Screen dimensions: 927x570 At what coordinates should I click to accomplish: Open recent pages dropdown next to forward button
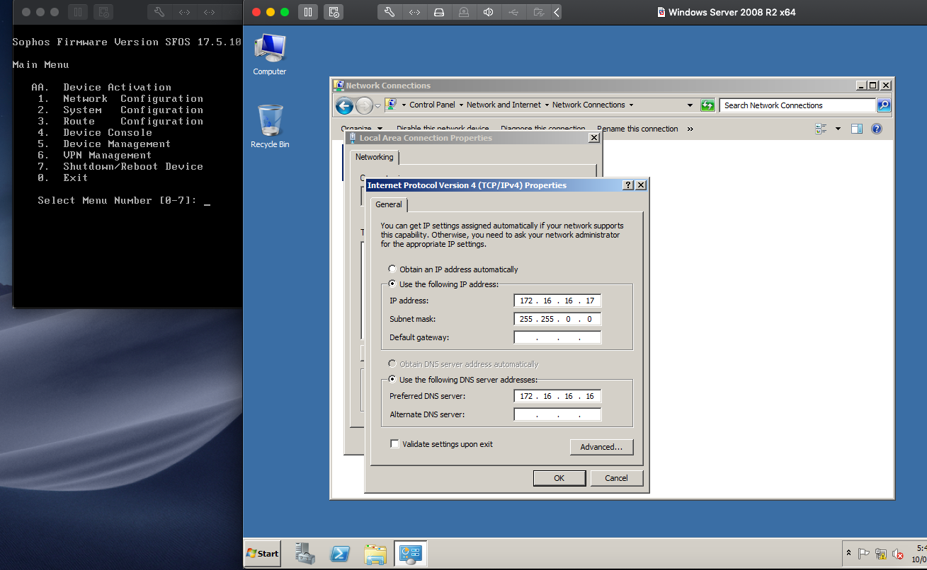(377, 106)
